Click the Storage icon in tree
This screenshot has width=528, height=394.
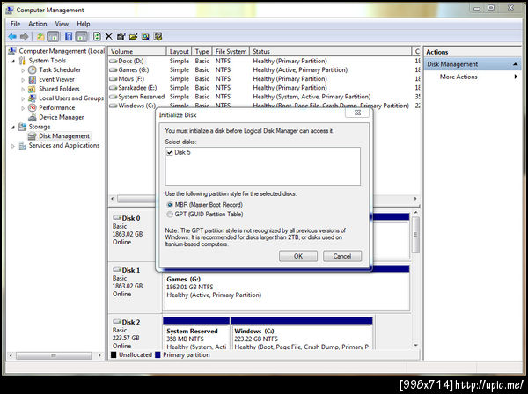(x=22, y=127)
